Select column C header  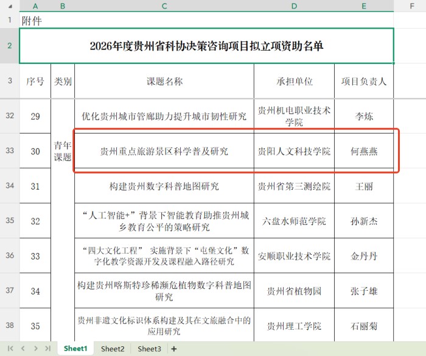(164, 6)
